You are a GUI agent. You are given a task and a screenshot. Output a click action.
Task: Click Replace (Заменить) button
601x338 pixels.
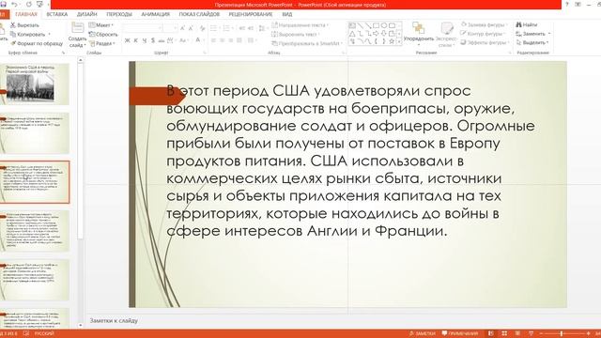coord(533,34)
